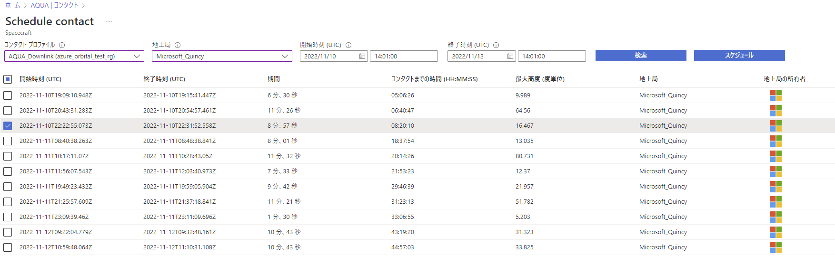This screenshot has height=265, width=835.
Task: Click duration cell 11 分、26 秒
Action: [x=284, y=111]
